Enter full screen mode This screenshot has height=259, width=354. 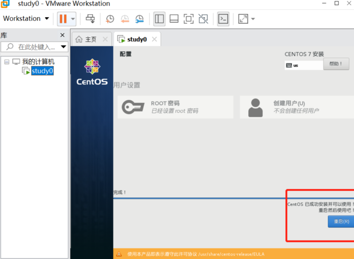click(188, 19)
